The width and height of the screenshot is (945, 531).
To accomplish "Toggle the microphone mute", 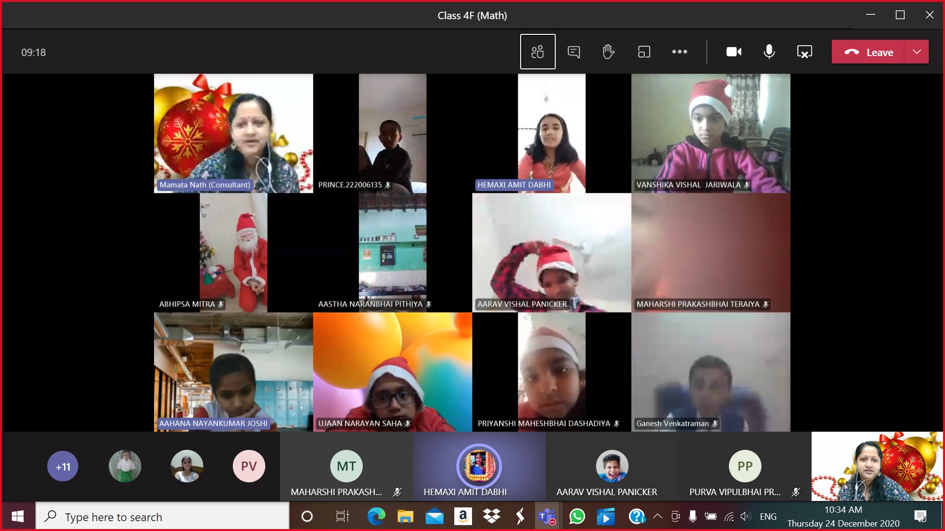I will click(x=769, y=52).
